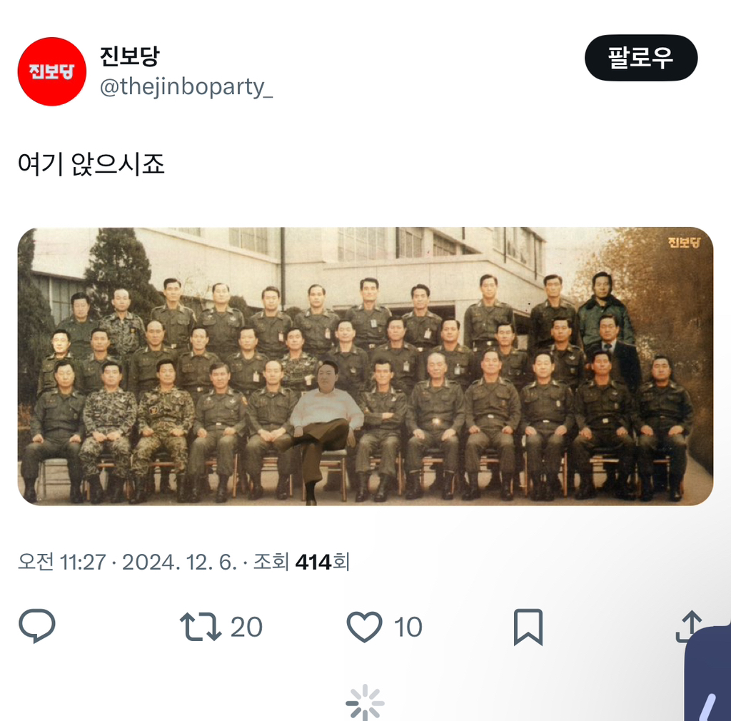The image size is (731, 721).
Task: Click the 팔로우 follow button
Action: coord(641,58)
